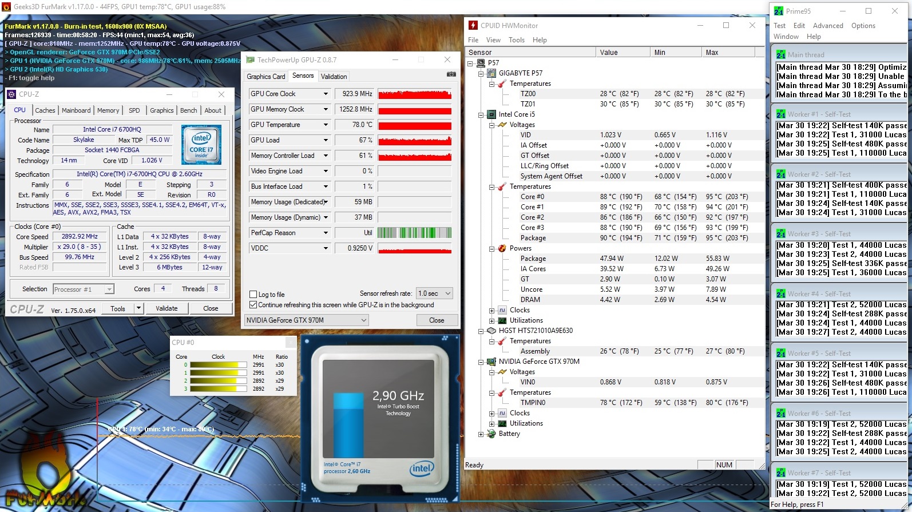Click the Intel Core i5 chip icon in HWMonitor

491,114
